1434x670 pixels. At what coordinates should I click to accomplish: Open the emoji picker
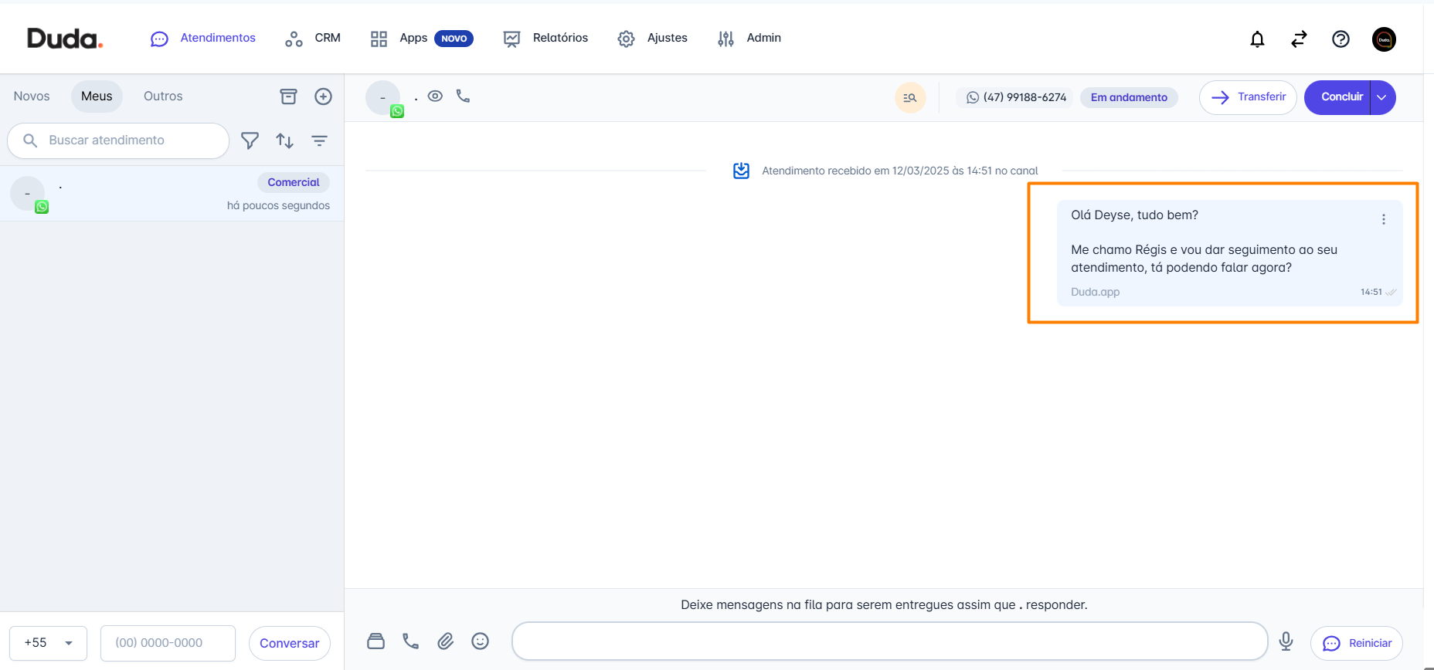point(480,641)
